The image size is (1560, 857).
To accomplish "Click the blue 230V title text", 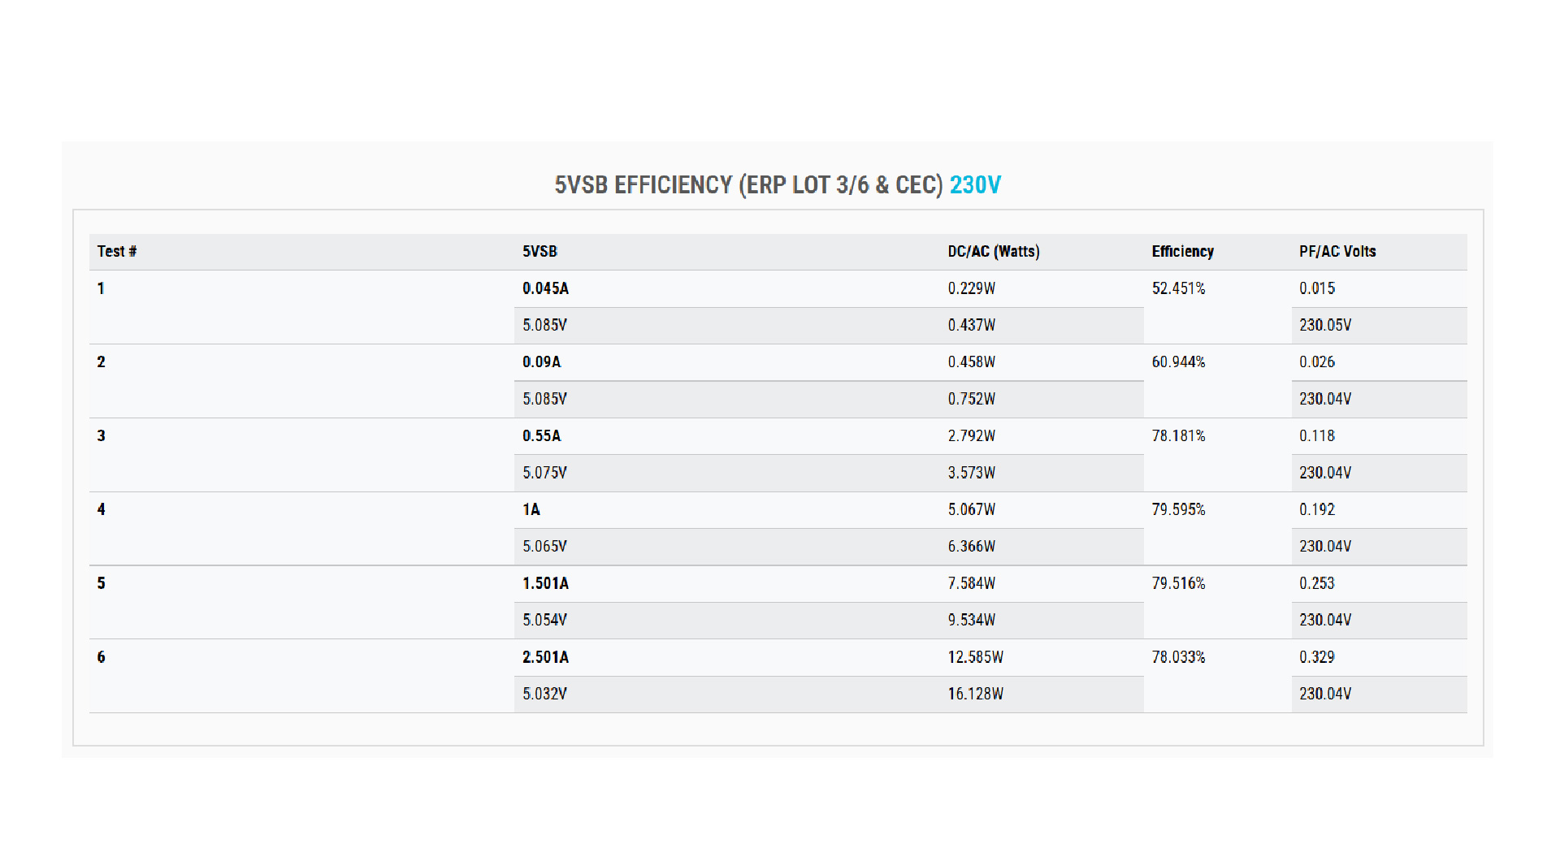I will 975,185.
